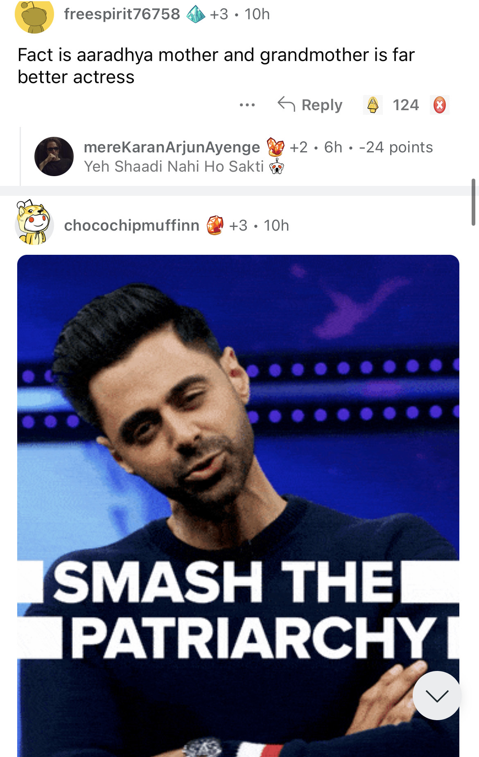479x757 pixels.
Task: Tap freespirit76758's crystal flair badge
Action: coord(196,14)
